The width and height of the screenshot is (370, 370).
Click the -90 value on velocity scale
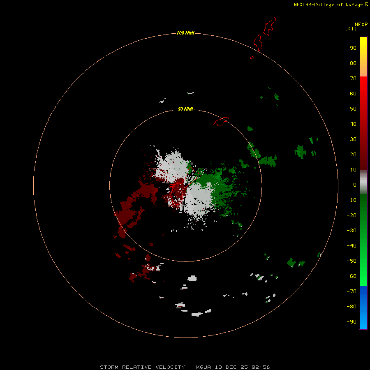coord(351,321)
